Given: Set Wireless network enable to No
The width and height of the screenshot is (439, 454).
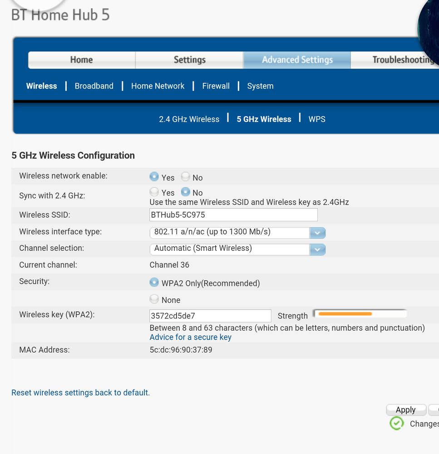Looking at the screenshot, I should (185, 176).
